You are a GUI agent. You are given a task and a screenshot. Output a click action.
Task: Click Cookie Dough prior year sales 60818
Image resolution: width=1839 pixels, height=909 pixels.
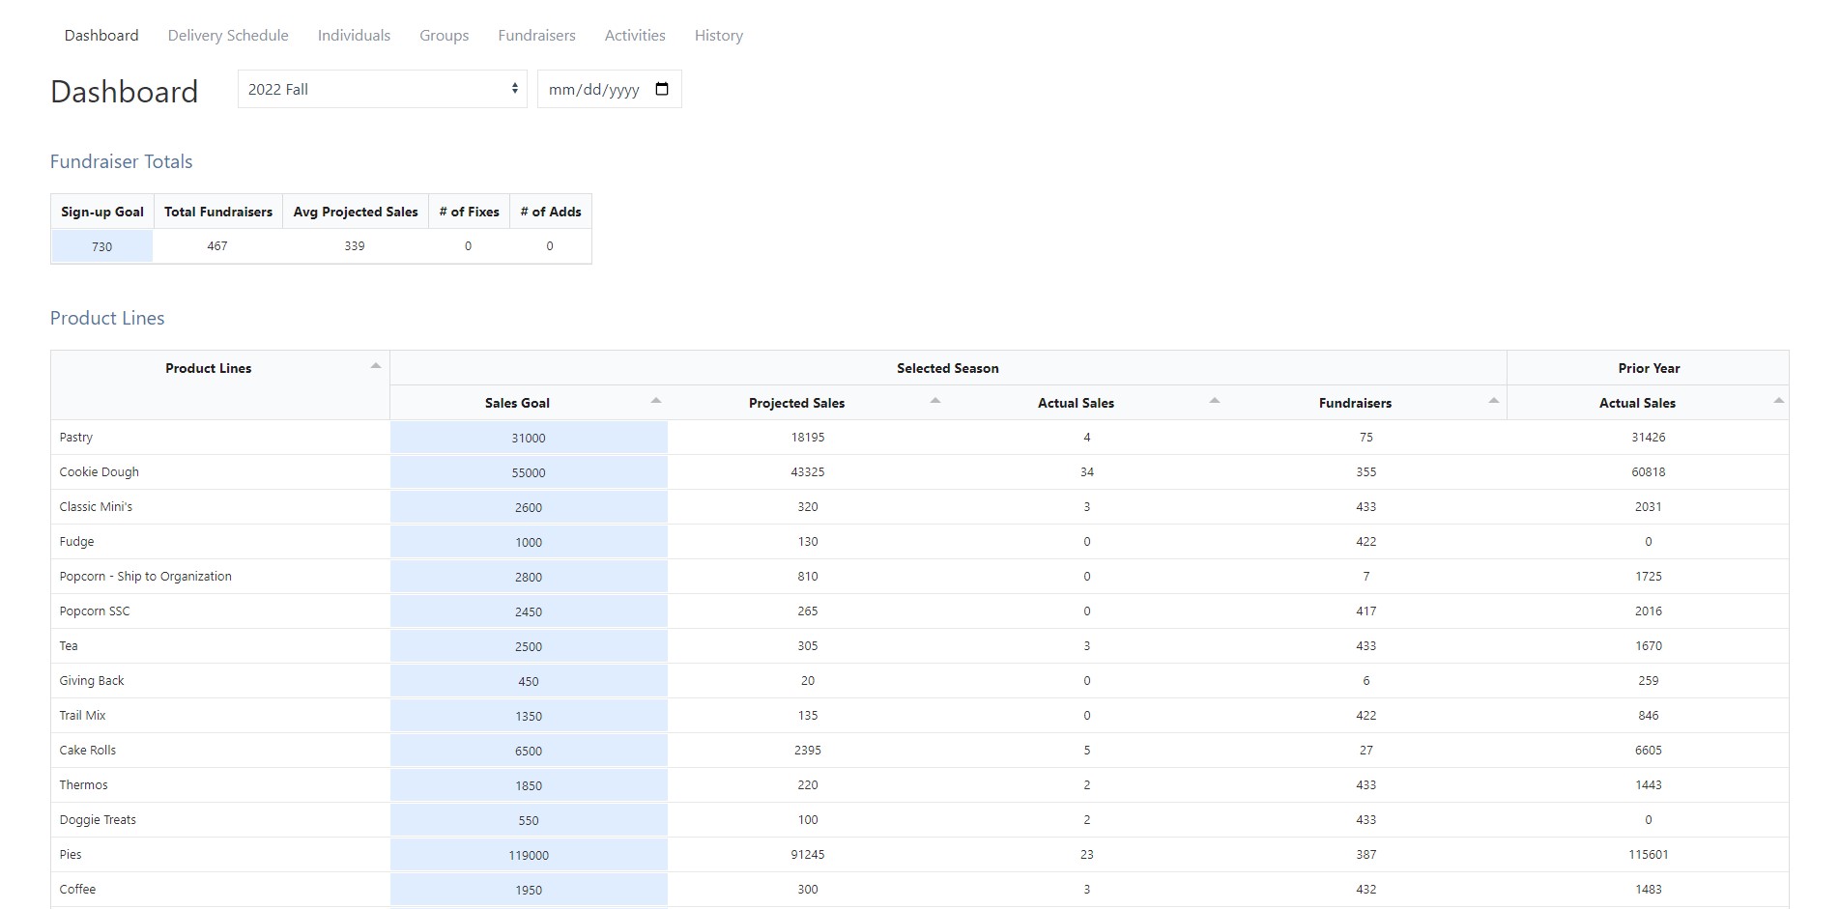point(1649,471)
